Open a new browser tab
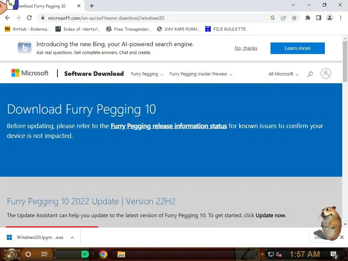Viewport: 348px width, 261px height. point(92,6)
